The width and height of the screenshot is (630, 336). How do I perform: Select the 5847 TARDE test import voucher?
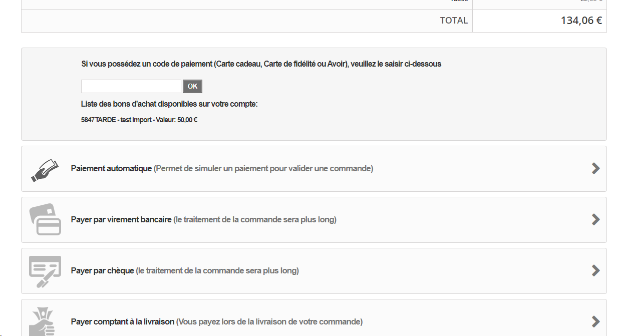tap(139, 120)
